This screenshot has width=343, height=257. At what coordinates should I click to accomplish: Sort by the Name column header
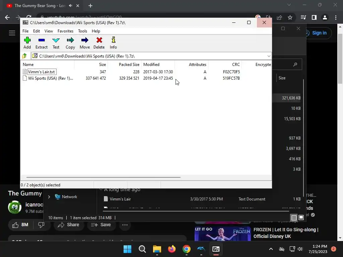click(x=48, y=65)
